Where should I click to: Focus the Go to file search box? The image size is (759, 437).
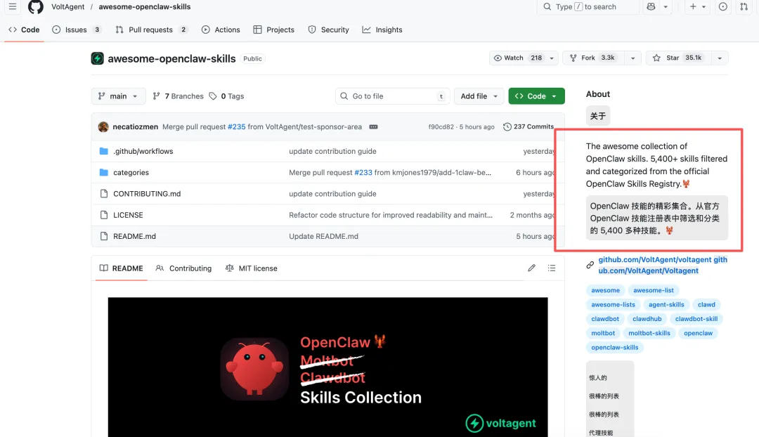pyautogui.click(x=393, y=96)
